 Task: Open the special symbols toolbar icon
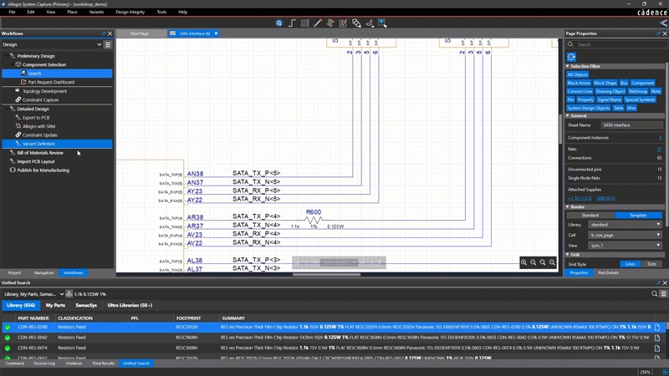(x=370, y=23)
